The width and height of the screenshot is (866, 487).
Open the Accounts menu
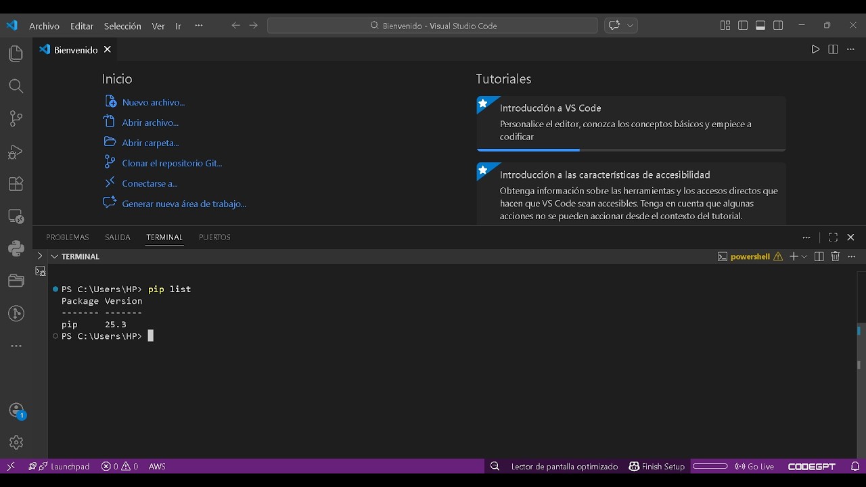pos(16,411)
